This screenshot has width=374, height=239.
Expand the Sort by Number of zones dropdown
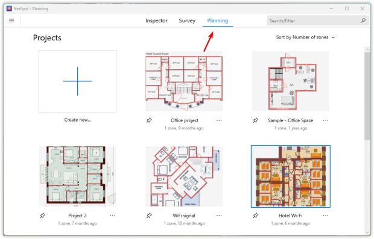coord(306,37)
